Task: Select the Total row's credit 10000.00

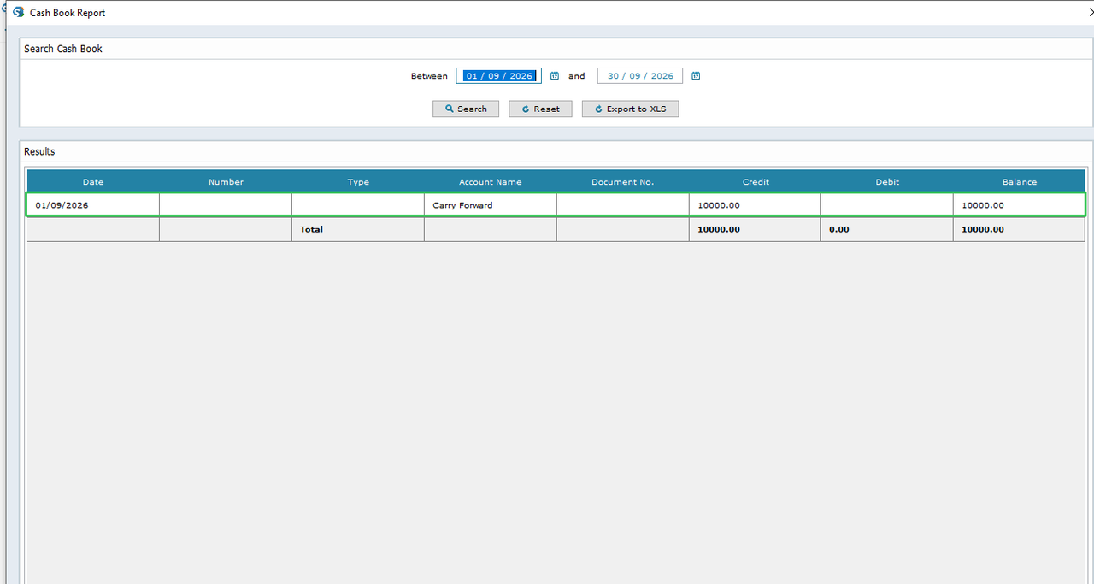Action: 756,229
